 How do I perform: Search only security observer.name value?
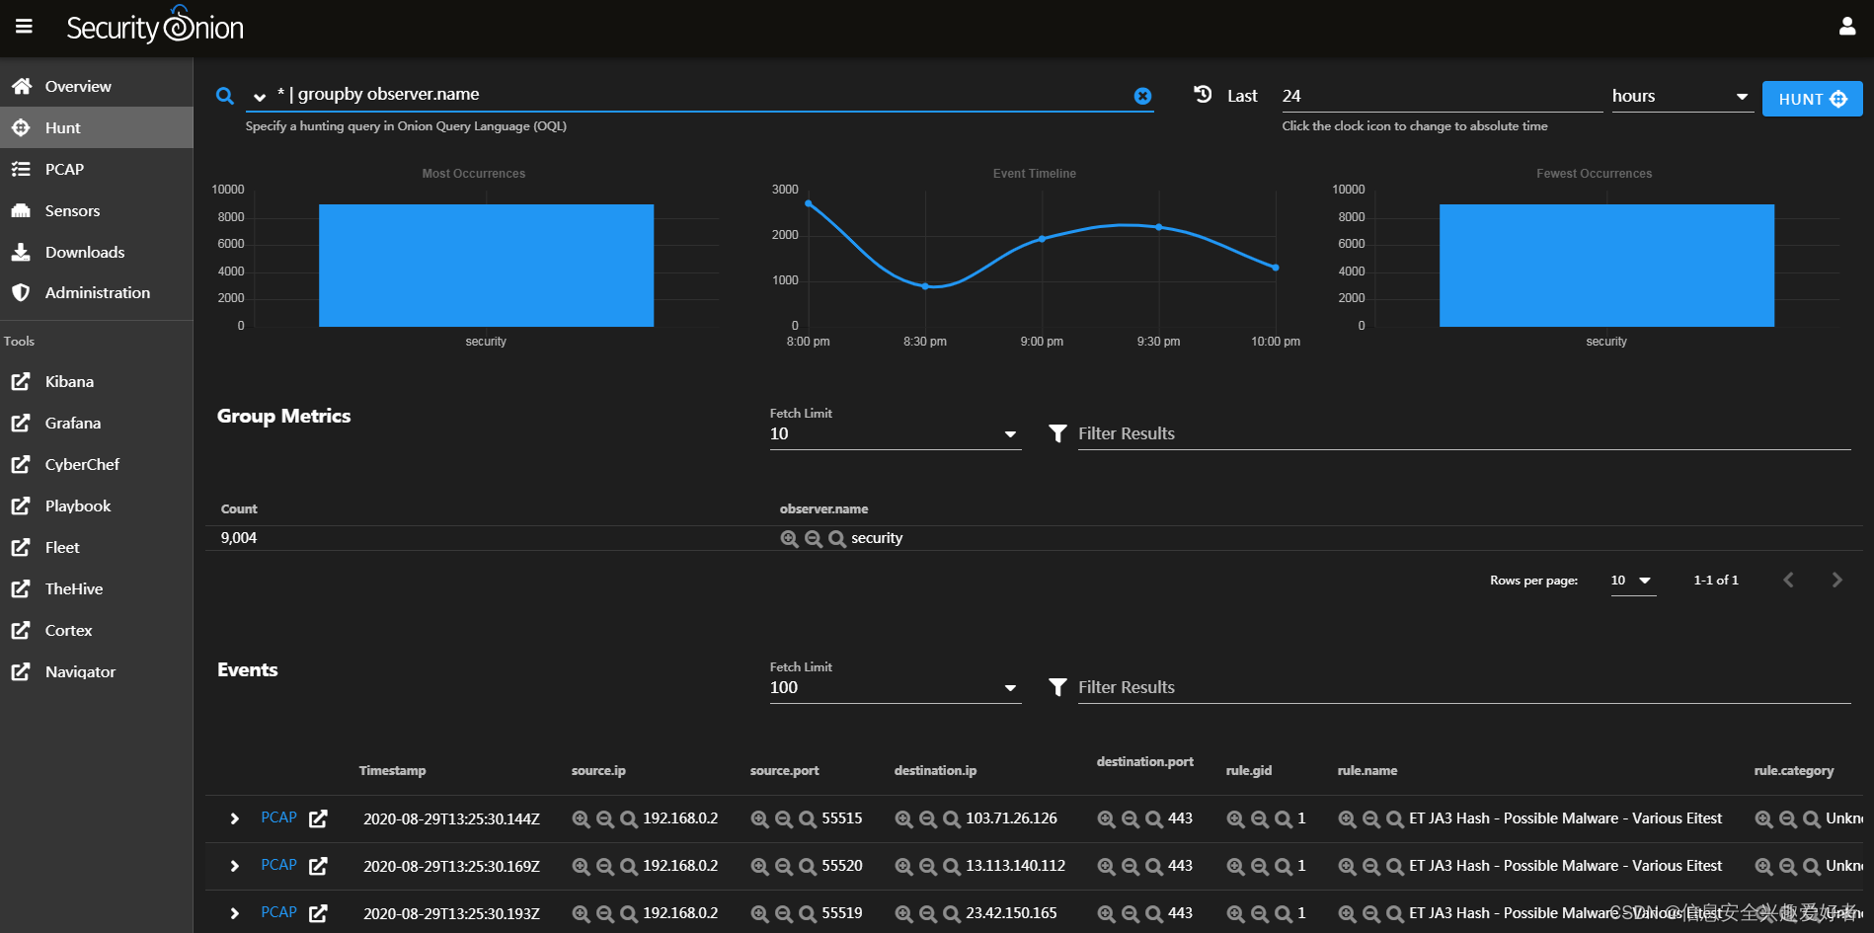click(837, 538)
